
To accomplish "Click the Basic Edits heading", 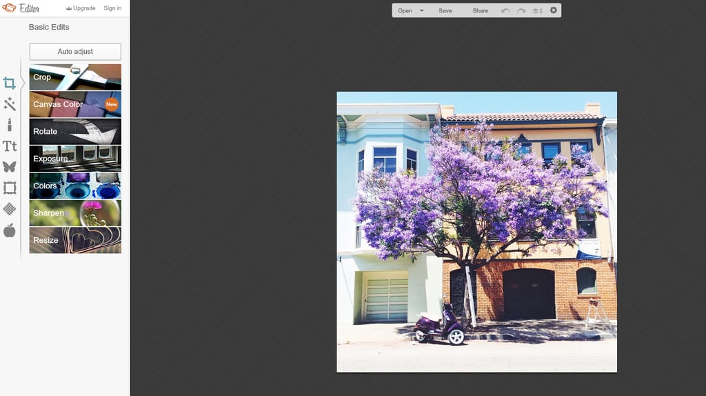I will (x=49, y=27).
